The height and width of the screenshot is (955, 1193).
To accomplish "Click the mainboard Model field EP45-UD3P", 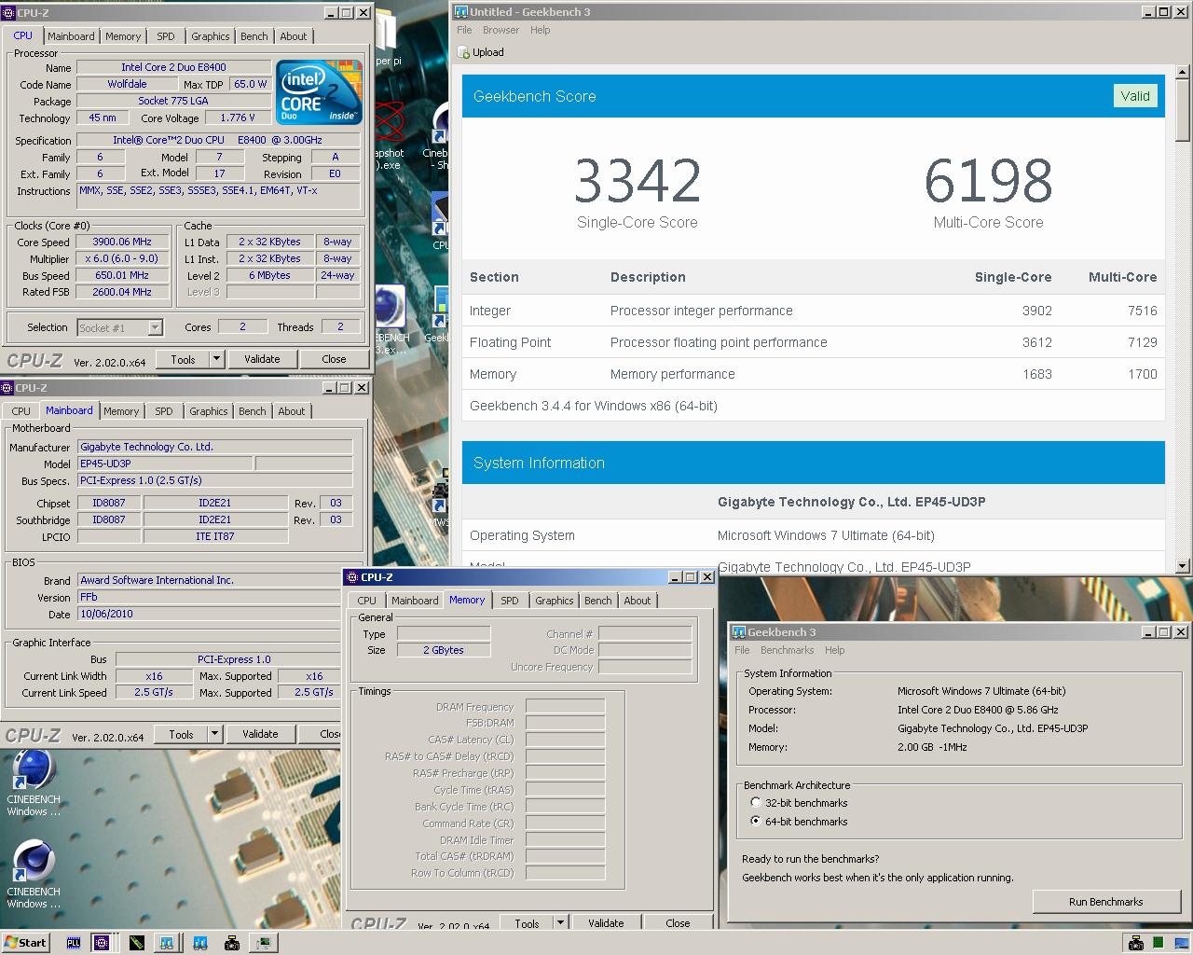I will [x=164, y=464].
